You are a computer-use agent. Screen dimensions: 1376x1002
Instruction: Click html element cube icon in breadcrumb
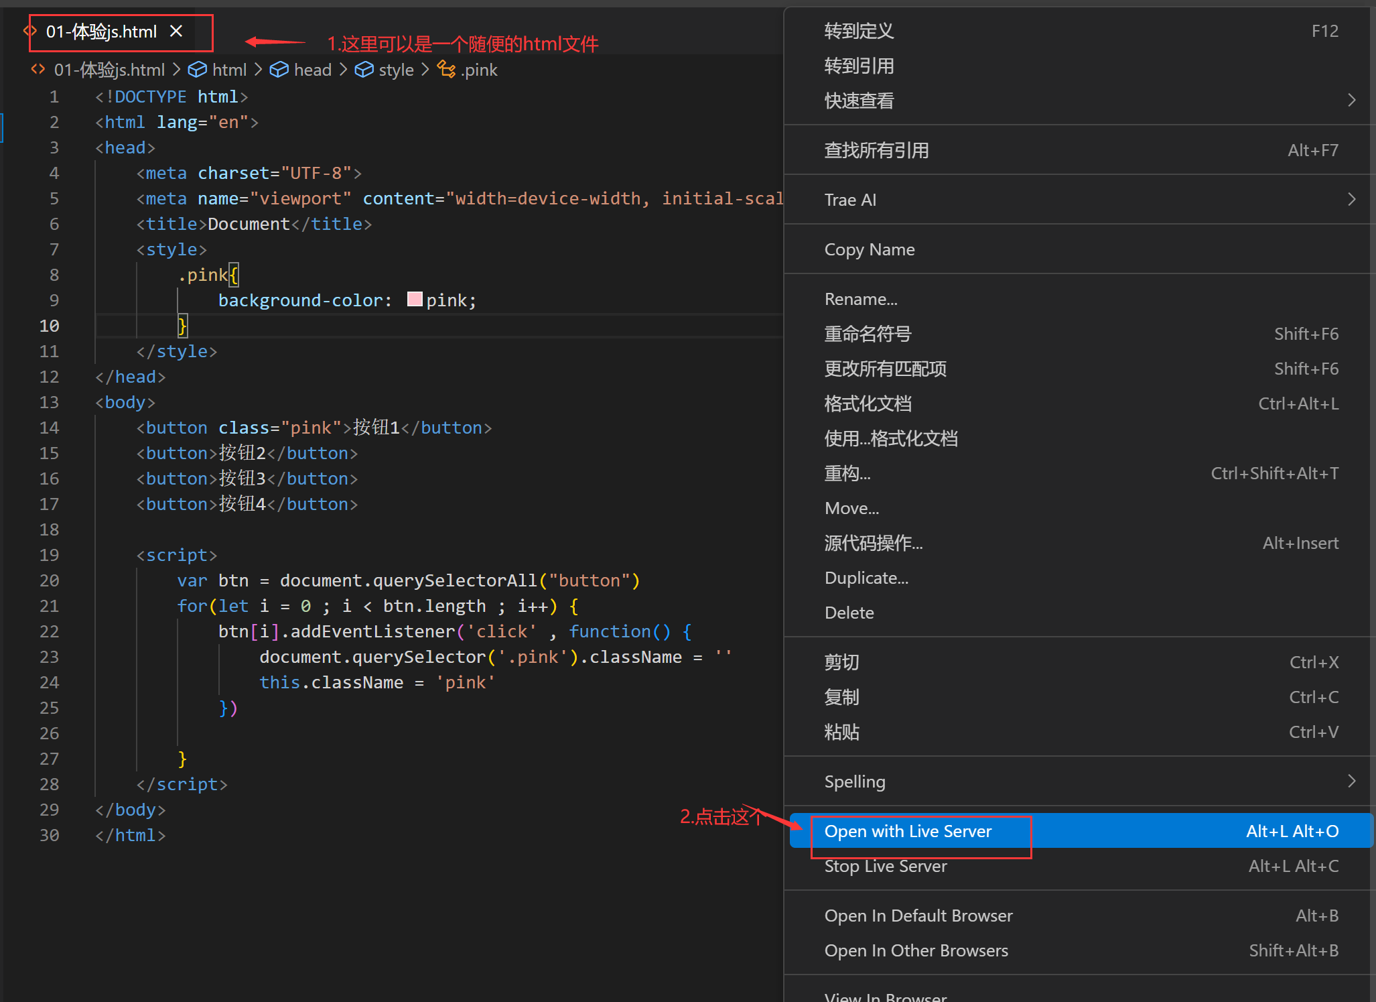(197, 70)
